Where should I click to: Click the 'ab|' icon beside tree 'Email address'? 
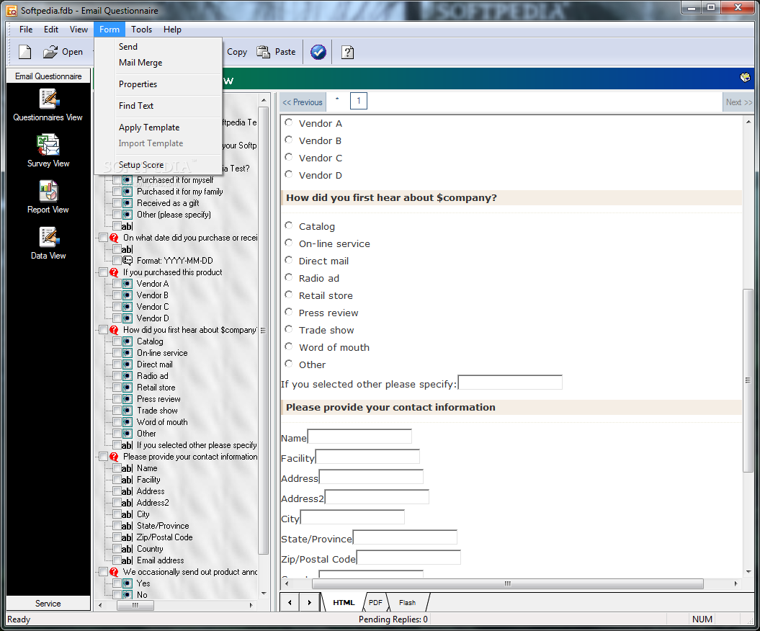(x=127, y=560)
